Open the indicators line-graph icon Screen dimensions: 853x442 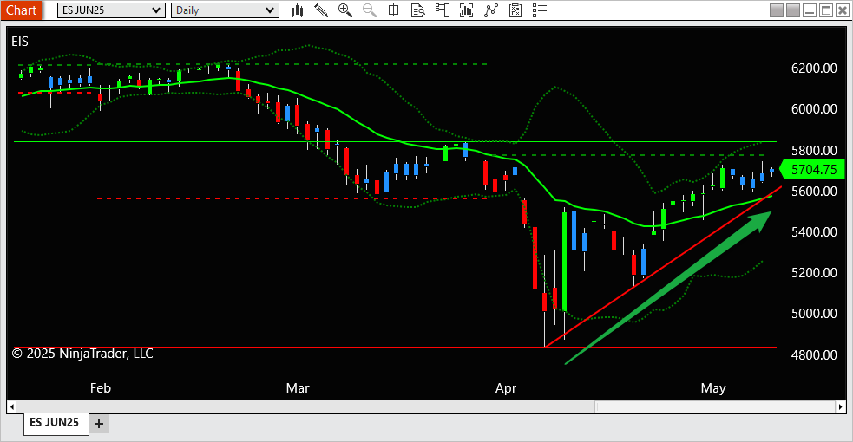tap(490, 10)
